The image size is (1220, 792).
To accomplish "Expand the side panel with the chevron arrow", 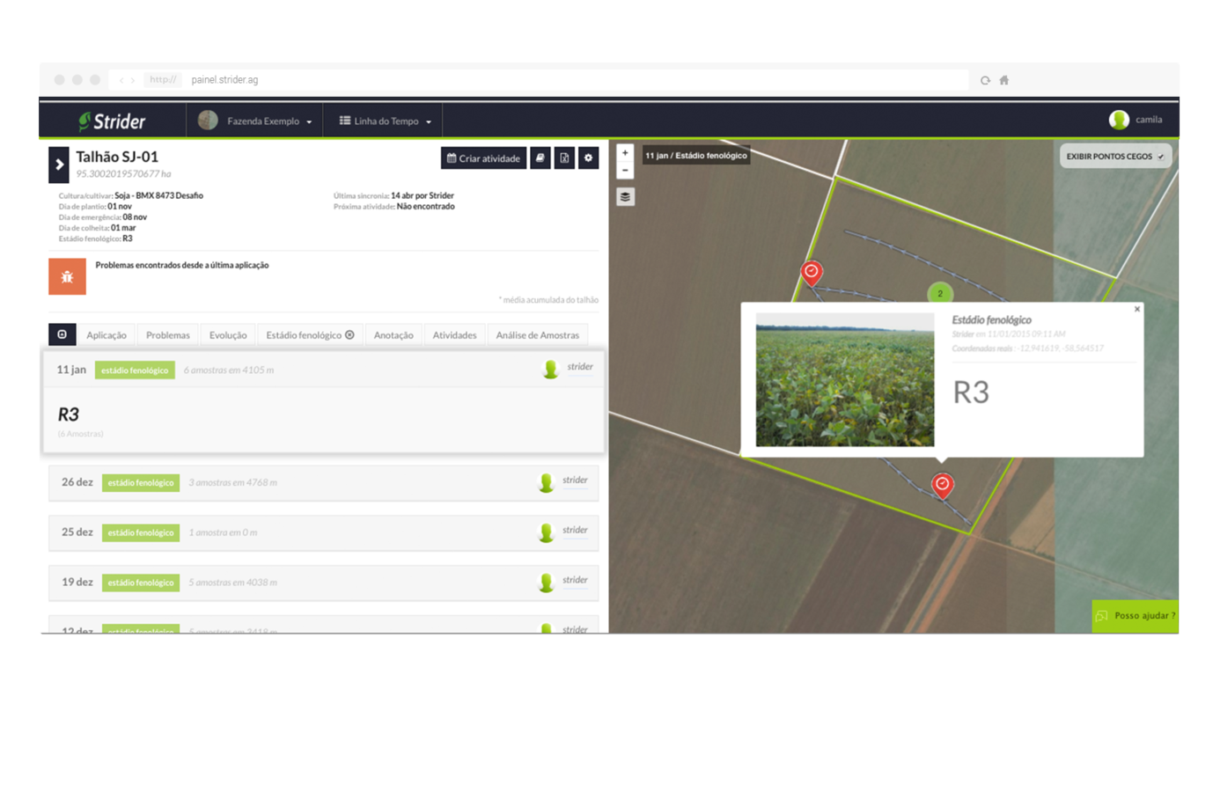I will [59, 165].
